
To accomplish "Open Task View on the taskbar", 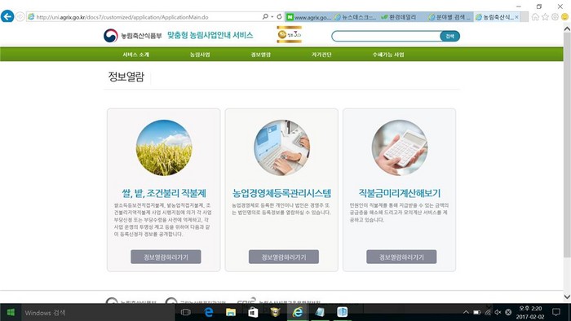I will click(186, 312).
